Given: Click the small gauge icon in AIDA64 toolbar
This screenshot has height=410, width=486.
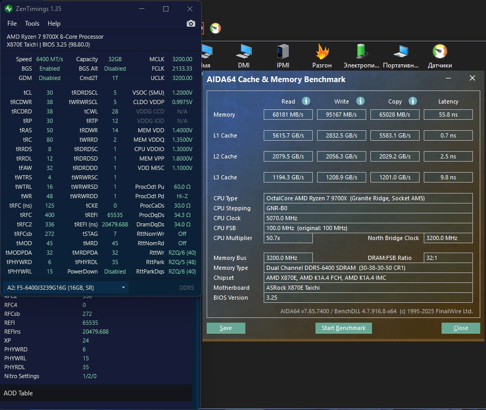Looking at the screenshot, I should tap(216, 28).
